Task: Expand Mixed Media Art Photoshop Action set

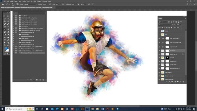Action: 18,18
